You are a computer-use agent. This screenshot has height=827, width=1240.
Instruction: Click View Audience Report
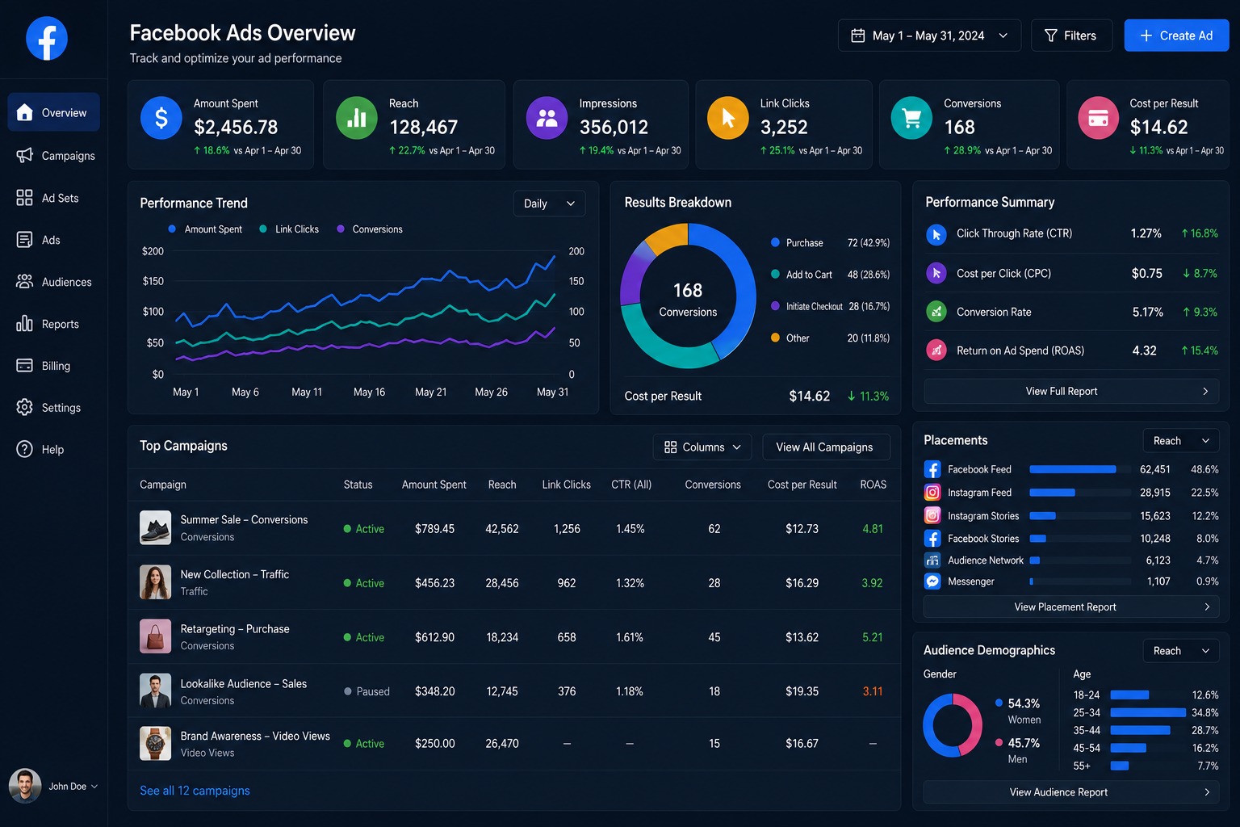(x=1071, y=792)
